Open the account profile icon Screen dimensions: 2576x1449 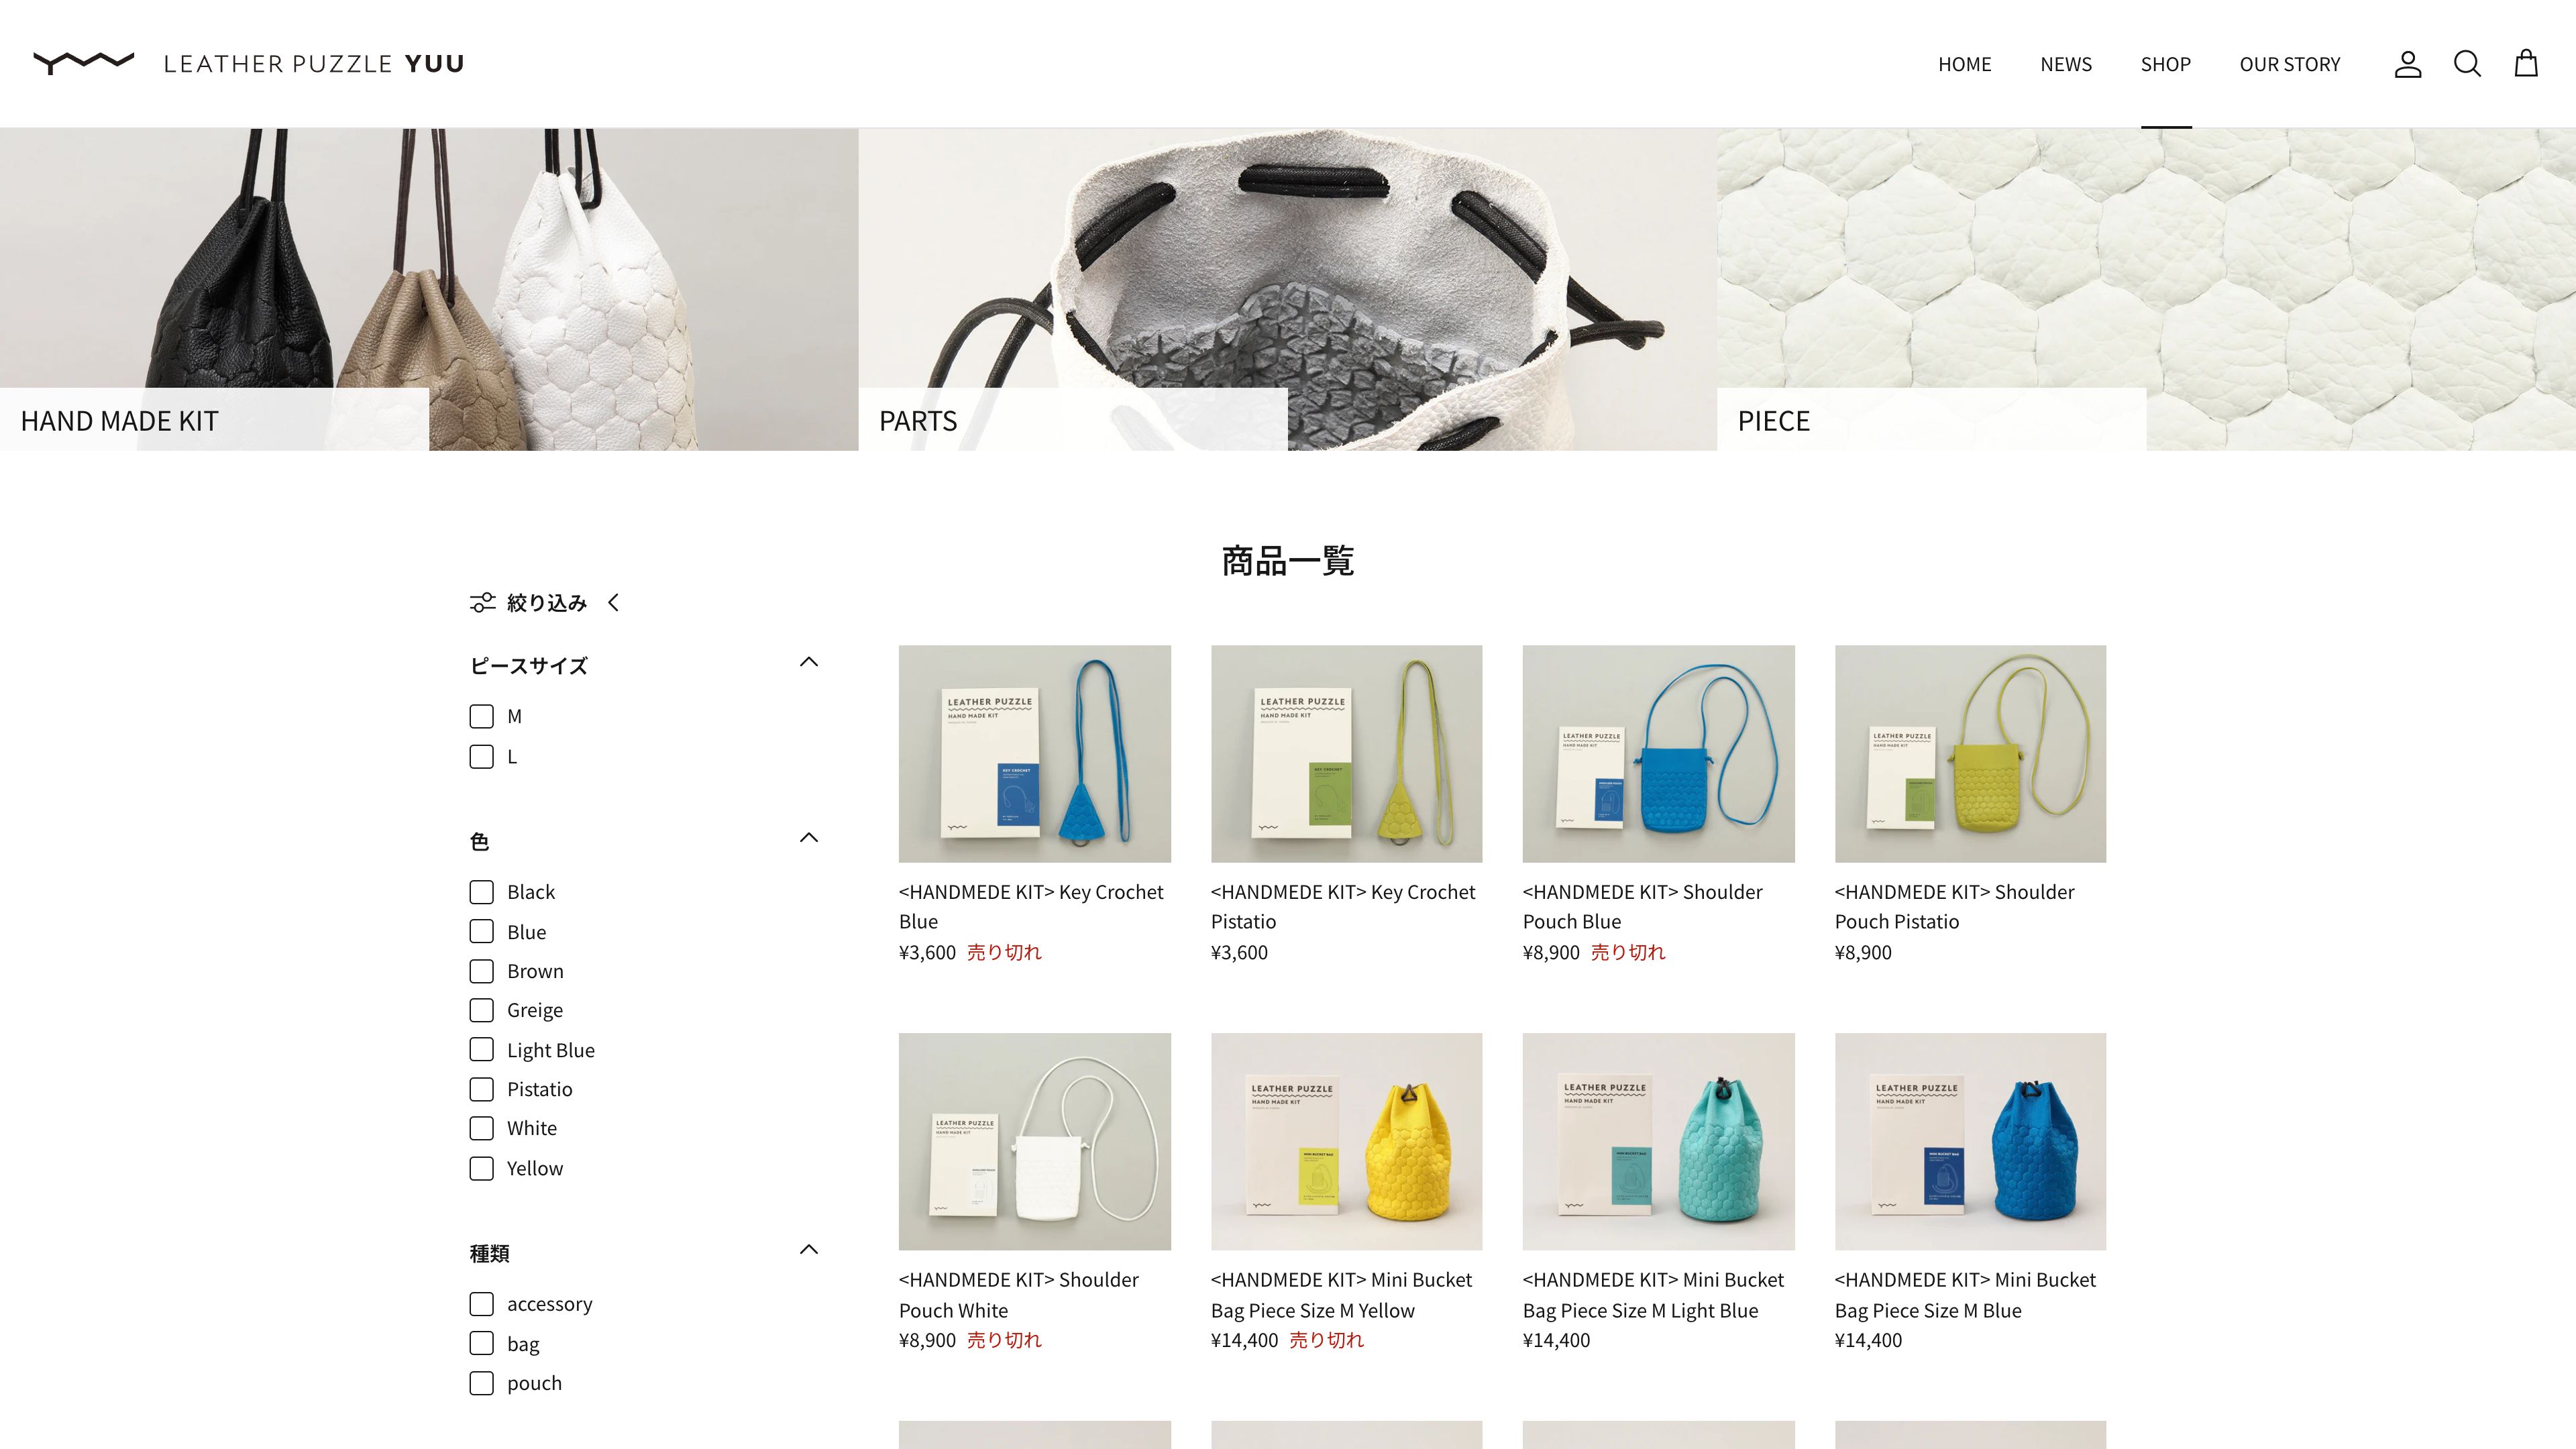point(2407,64)
